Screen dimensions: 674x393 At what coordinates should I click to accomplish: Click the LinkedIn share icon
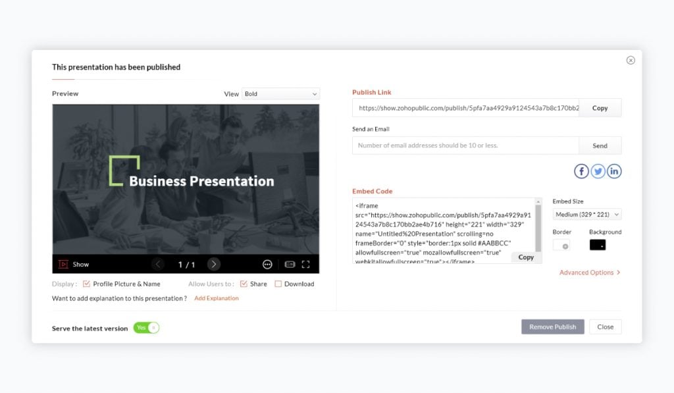[x=614, y=170]
